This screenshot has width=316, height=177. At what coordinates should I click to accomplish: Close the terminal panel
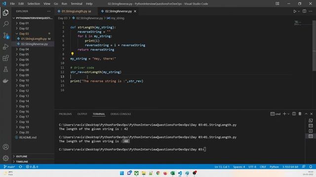pyautogui.click(x=312, y=114)
